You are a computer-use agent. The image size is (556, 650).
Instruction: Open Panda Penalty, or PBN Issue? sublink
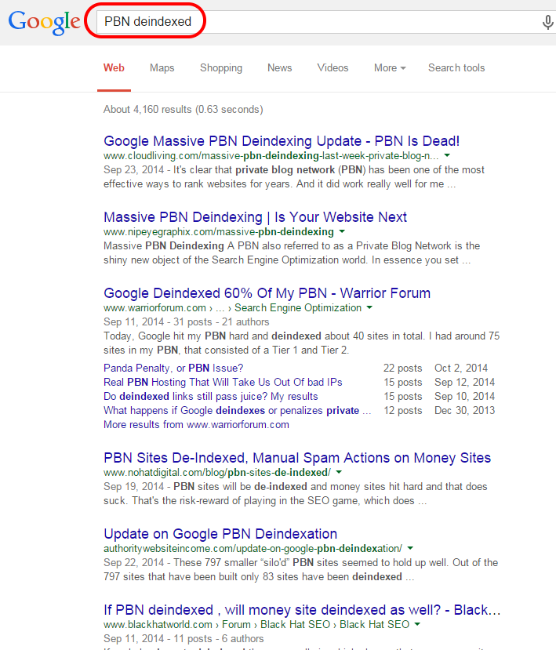(x=173, y=368)
